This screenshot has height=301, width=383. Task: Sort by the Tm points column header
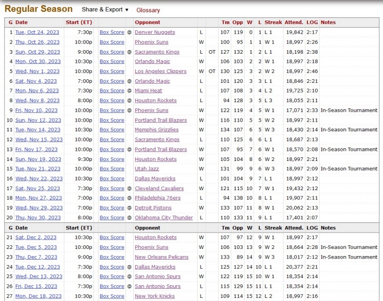225,22
